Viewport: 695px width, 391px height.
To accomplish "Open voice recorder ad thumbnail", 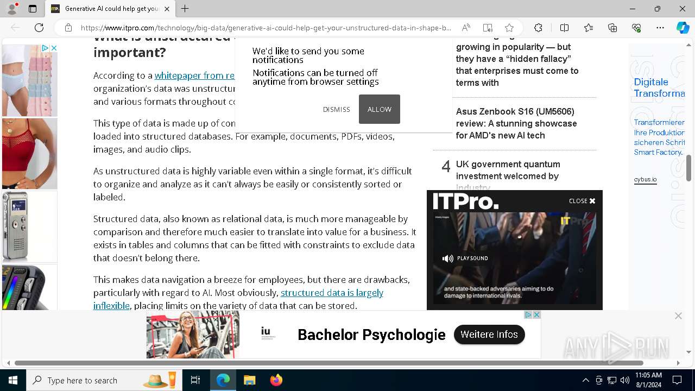I will tap(29, 226).
